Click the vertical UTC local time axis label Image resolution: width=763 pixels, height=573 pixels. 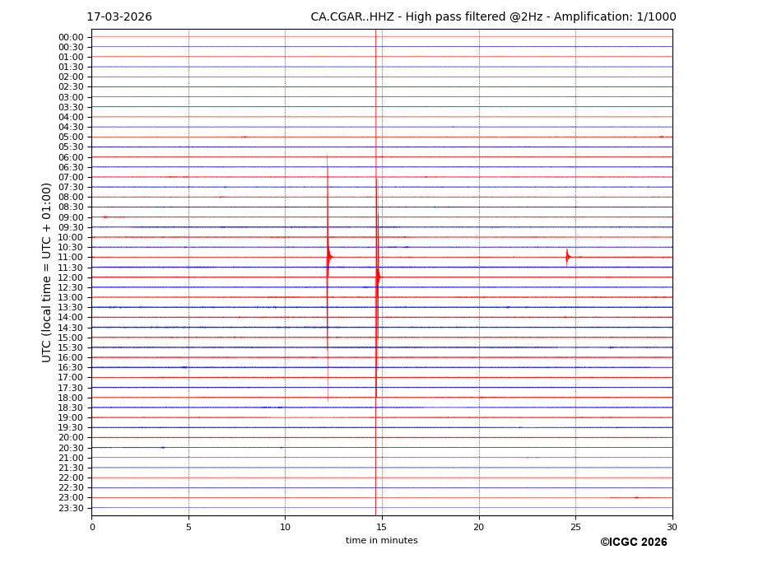coord(47,273)
